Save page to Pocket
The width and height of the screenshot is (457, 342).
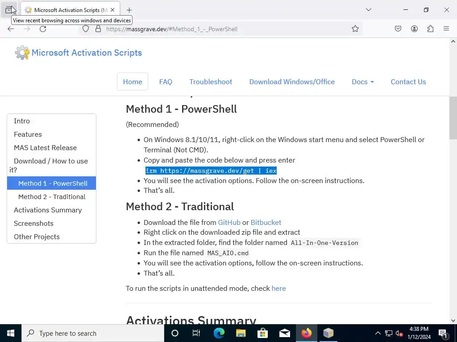[398, 29]
